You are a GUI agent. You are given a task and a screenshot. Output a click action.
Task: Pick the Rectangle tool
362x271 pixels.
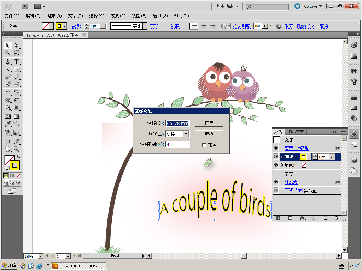(16, 69)
